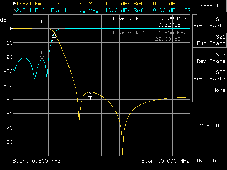Click the dB axis unit label
The height and width of the screenshot is (170, 227).
coord(3,20)
